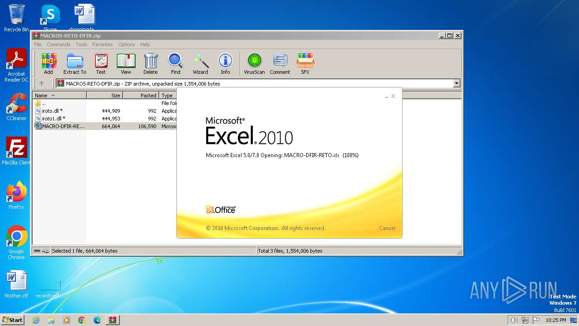Open fitother.rtf desktop file
Screen dimensions: 579x326
(16, 284)
